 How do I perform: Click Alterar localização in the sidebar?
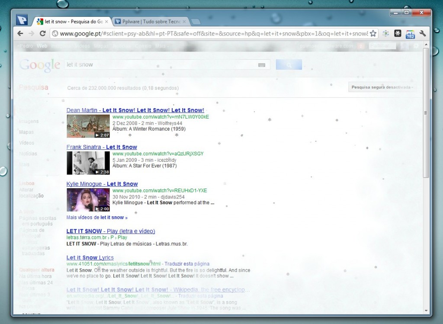(x=31, y=192)
